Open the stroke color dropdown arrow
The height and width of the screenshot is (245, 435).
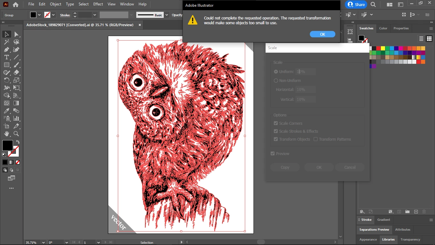pos(53,15)
